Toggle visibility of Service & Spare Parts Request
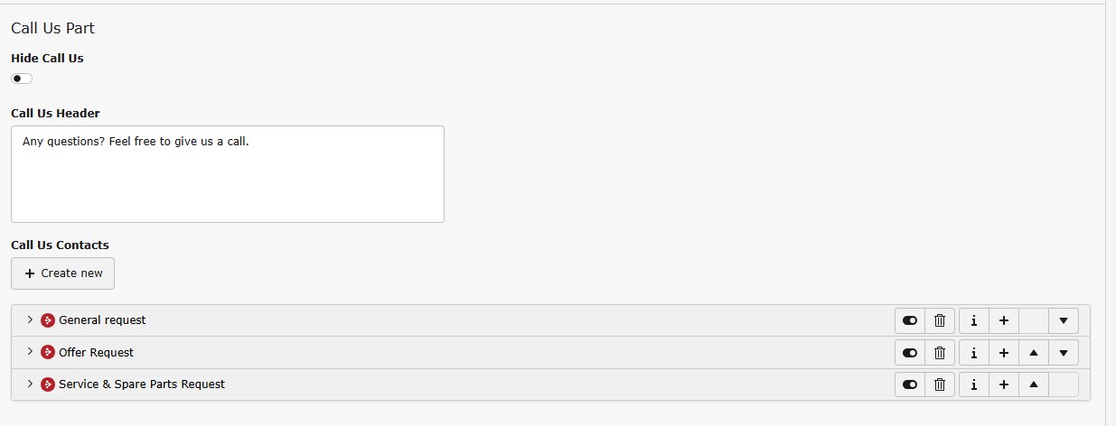This screenshot has width=1116, height=426. pyautogui.click(x=910, y=384)
